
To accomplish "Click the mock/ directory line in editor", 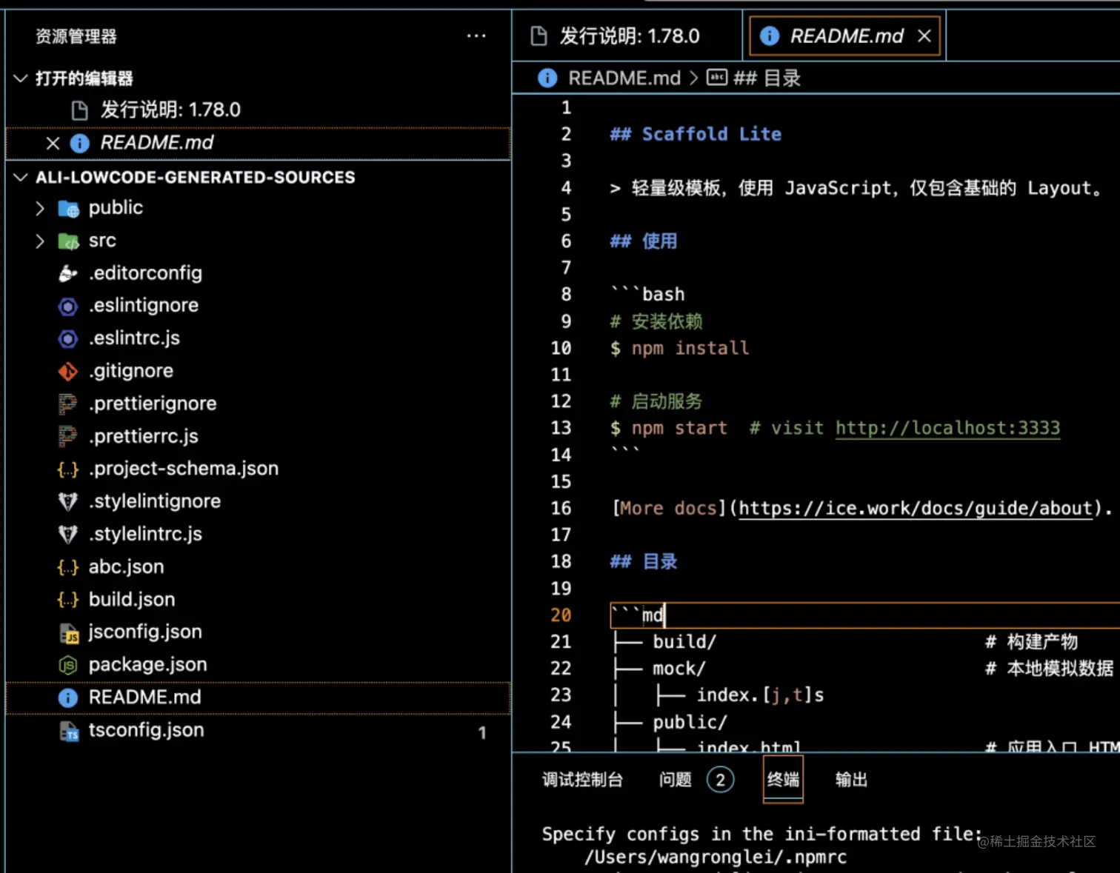I will (679, 669).
